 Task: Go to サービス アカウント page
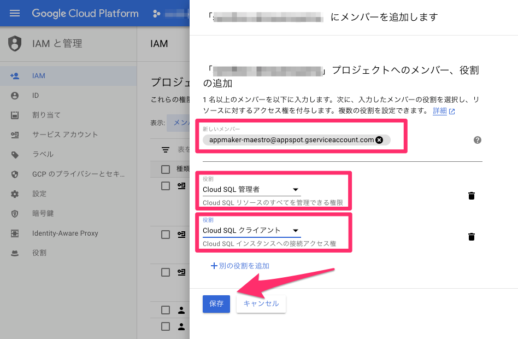tap(68, 135)
